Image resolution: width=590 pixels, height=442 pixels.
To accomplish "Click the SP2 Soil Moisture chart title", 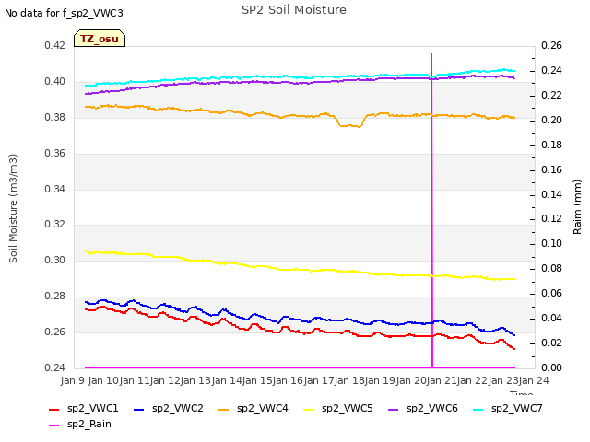I will (294, 10).
